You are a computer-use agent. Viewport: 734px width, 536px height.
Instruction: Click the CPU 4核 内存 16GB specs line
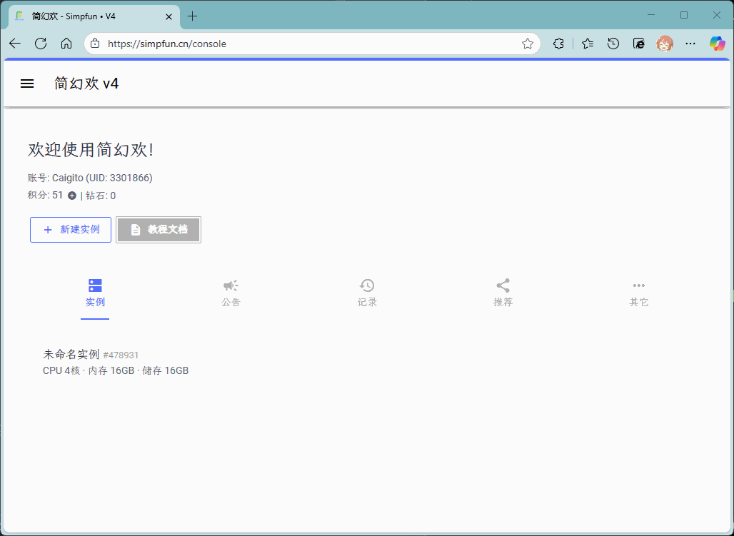116,370
